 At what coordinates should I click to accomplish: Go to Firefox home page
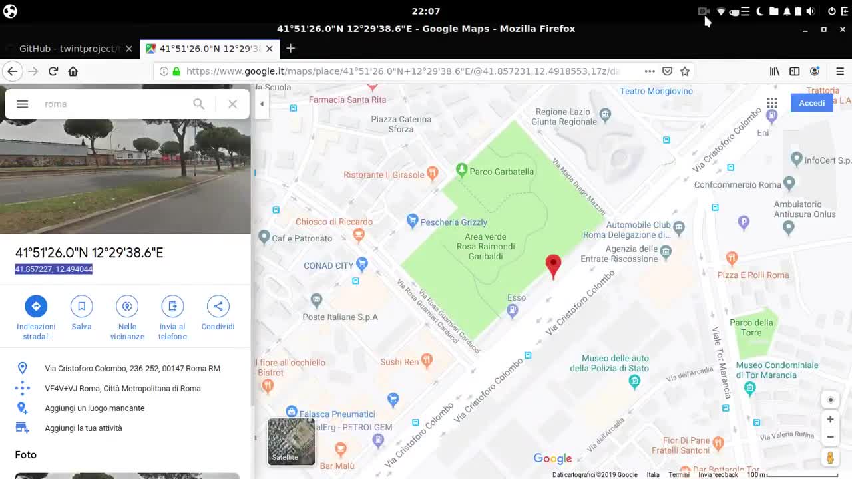(x=73, y=71)
